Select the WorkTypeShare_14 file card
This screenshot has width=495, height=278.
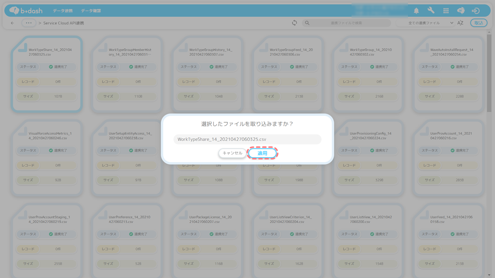coord(47,74)
